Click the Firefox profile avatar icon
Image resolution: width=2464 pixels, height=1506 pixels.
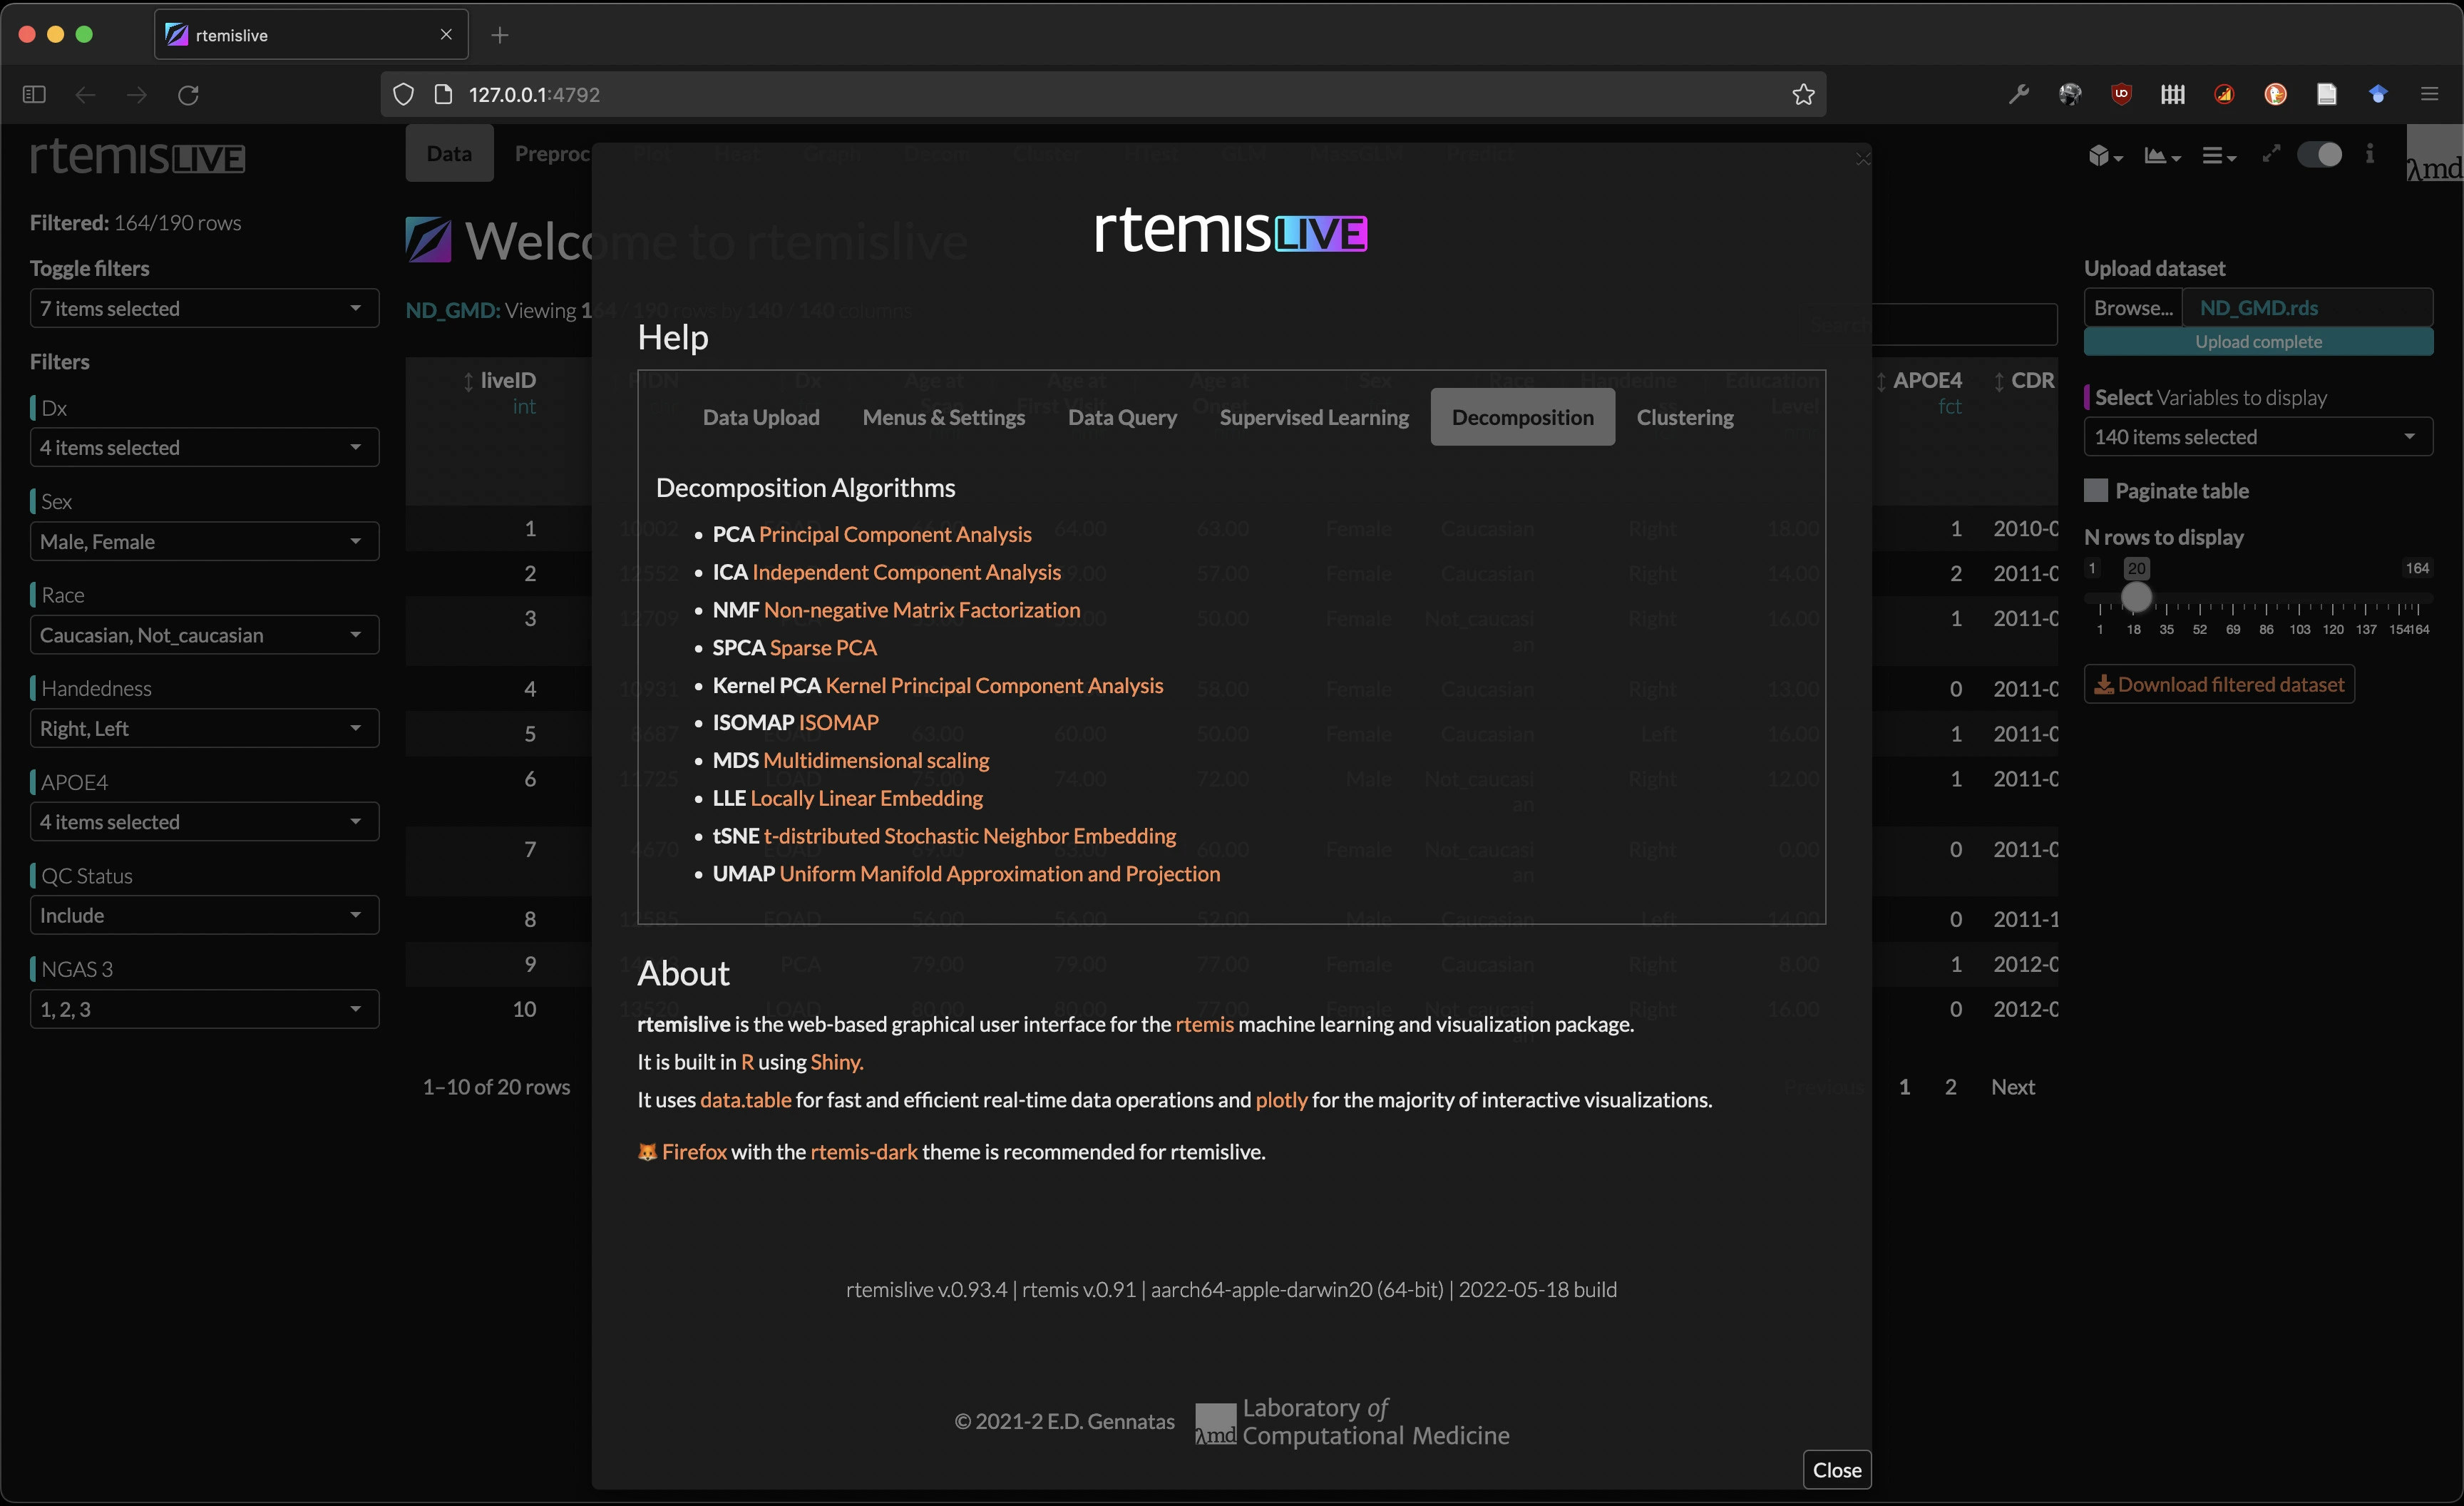2070,94
